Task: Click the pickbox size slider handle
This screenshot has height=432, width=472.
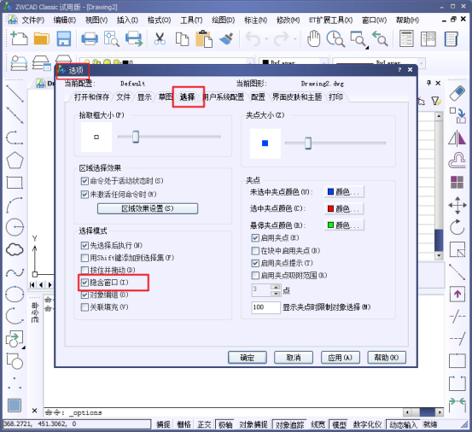Action: click(136, 137)
